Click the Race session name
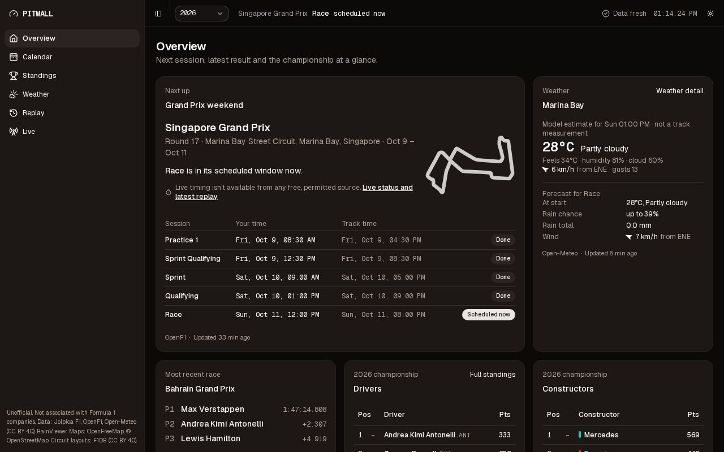 [174, 315]
